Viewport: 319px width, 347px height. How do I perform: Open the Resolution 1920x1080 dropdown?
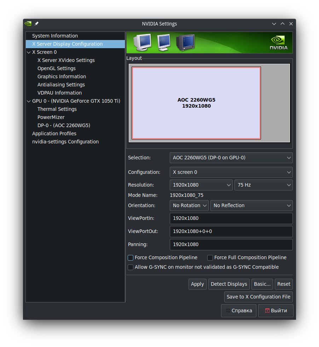coord(201,185)
